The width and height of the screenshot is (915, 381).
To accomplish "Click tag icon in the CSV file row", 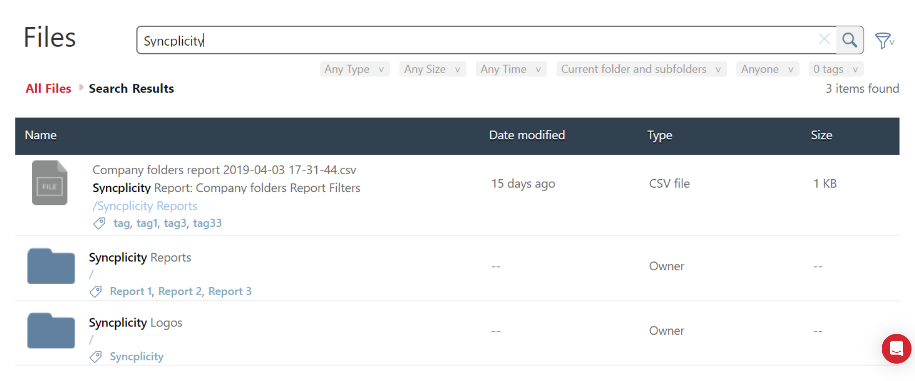I will (99, 223).
